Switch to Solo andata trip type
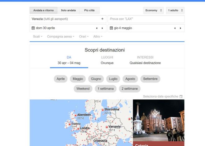 pyautogui.click(x=68, y=10)
